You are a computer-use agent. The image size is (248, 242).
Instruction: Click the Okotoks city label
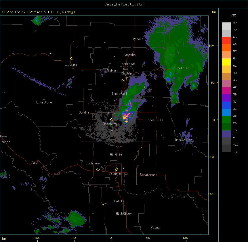tap(119, 201)
